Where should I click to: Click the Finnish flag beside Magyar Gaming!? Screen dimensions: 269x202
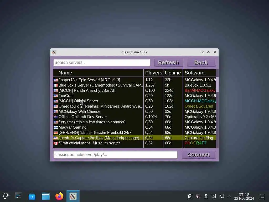(x=56, y=128)
